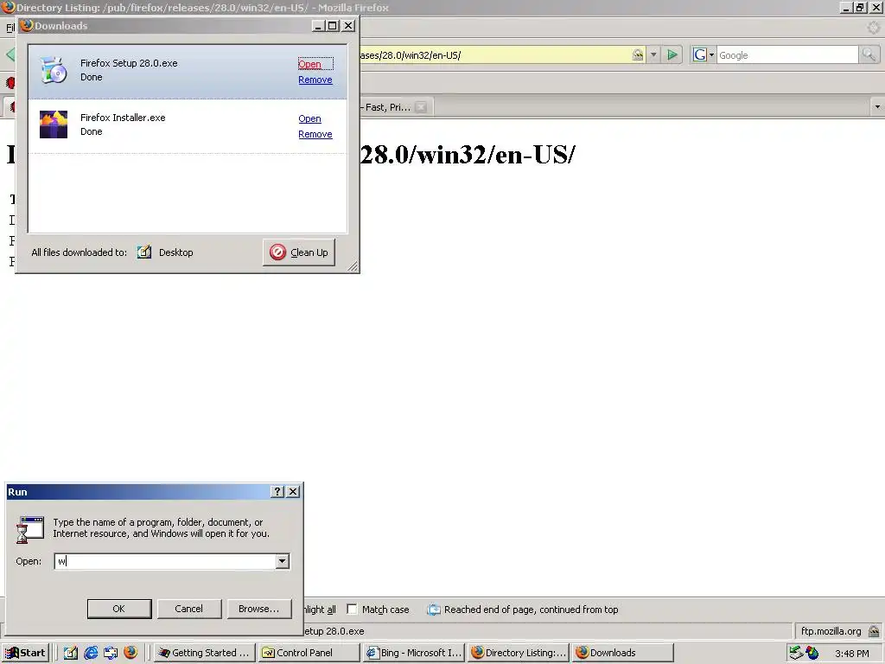Image resolution: width=885 pixels, height=664 pixels.
Task: Click the throbber activity icon in menu bar
Action: tap(873, 27)
